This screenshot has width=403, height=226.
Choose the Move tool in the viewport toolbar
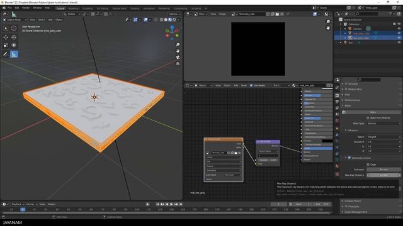(6, 37)
